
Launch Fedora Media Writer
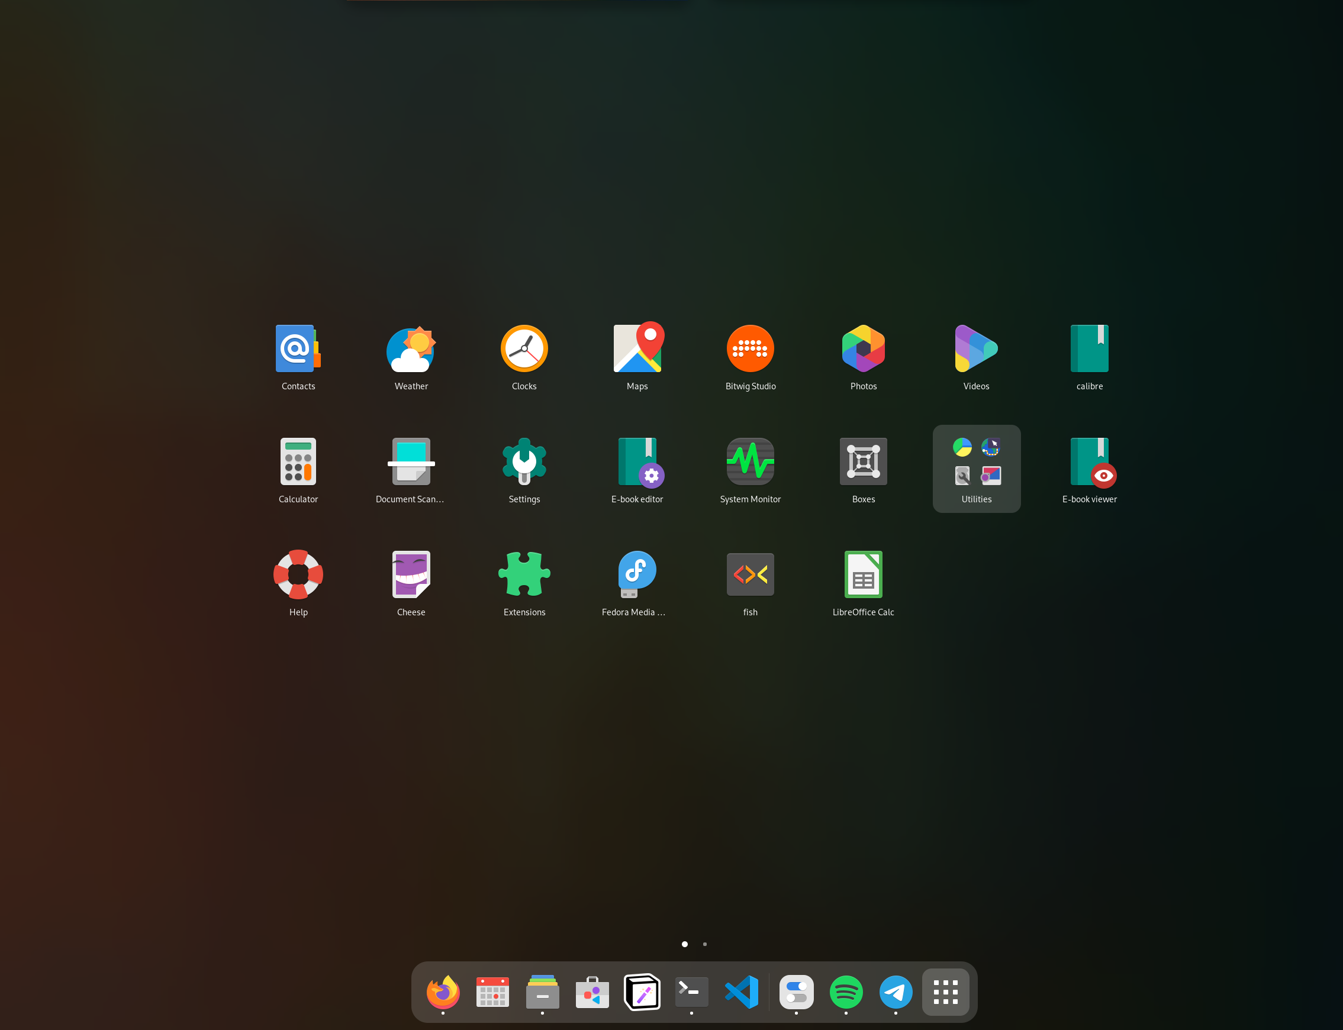point(637,574)
